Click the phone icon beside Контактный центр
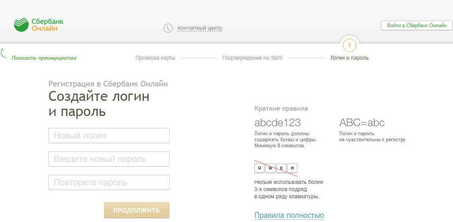Viewport: 453px width, 222px height. click(x=168, y=28)
